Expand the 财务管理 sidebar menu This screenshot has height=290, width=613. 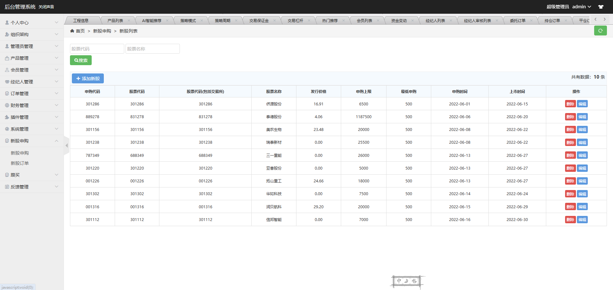point(32,105)
